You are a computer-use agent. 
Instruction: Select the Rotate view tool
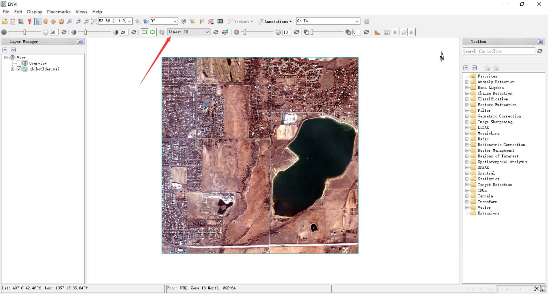[x=61, y=21]
